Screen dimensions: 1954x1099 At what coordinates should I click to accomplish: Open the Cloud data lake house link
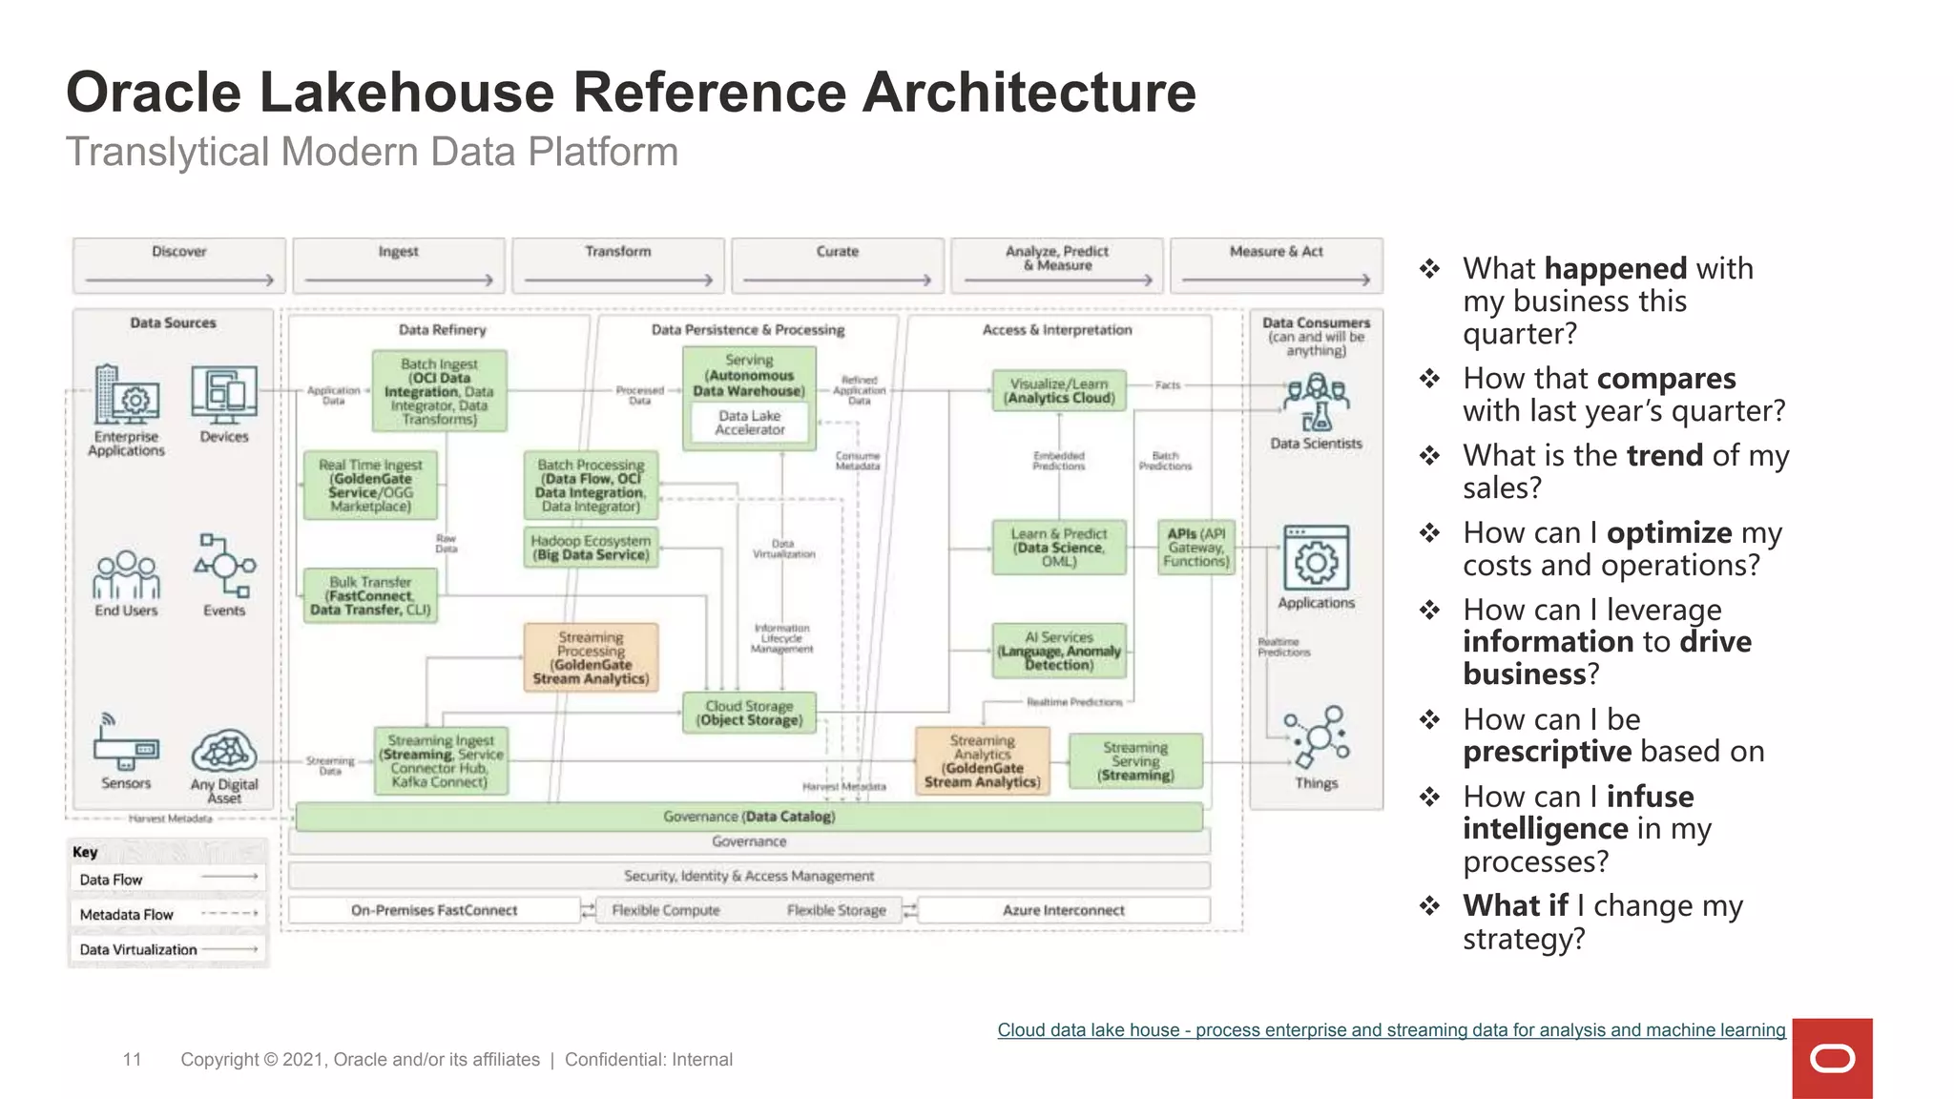click(1390, 1030)
